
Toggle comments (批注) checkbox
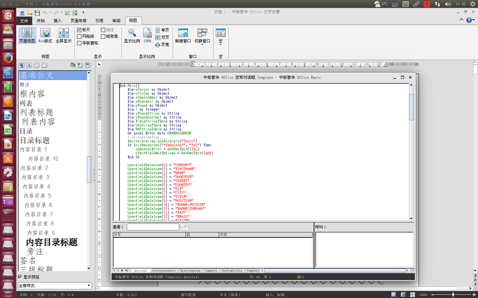coord(103,30)
